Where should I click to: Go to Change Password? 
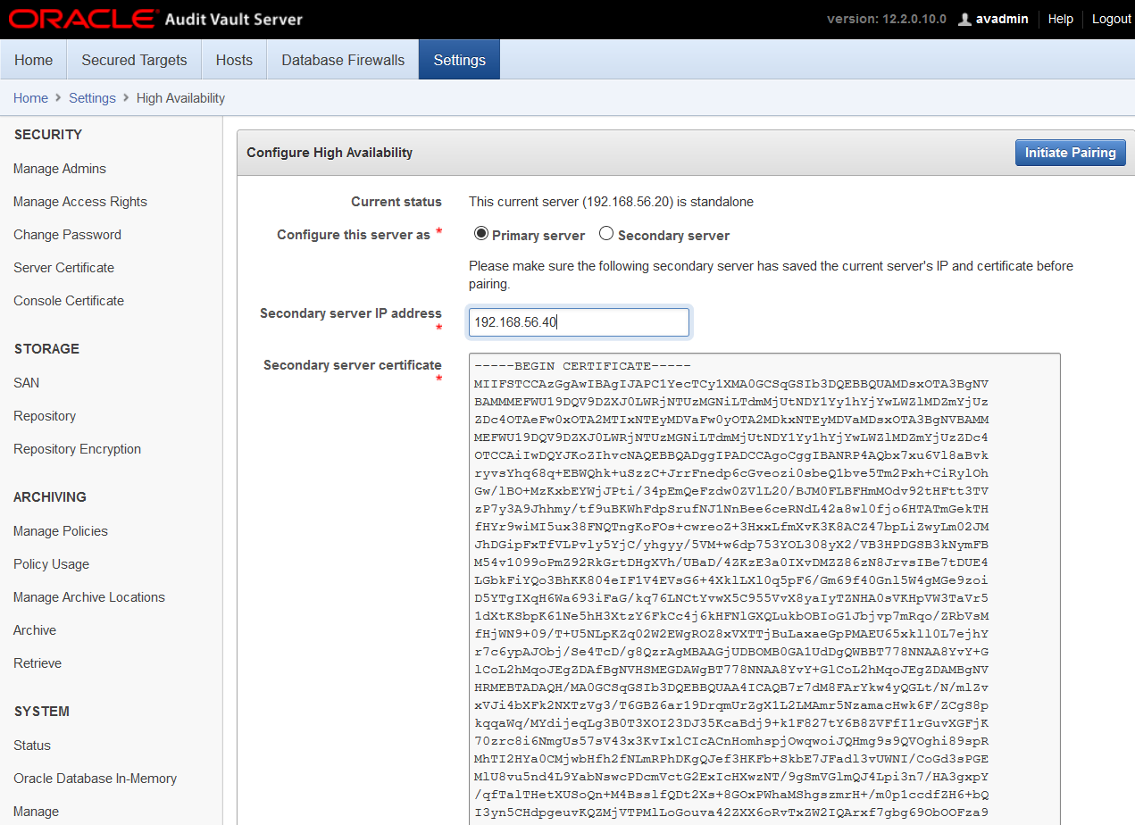coord(67,235)
